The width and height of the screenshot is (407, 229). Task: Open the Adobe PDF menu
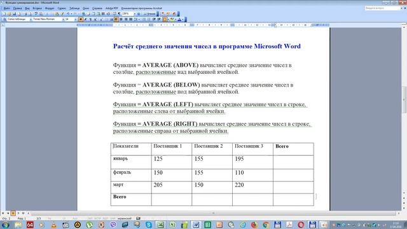click(112, 8)
